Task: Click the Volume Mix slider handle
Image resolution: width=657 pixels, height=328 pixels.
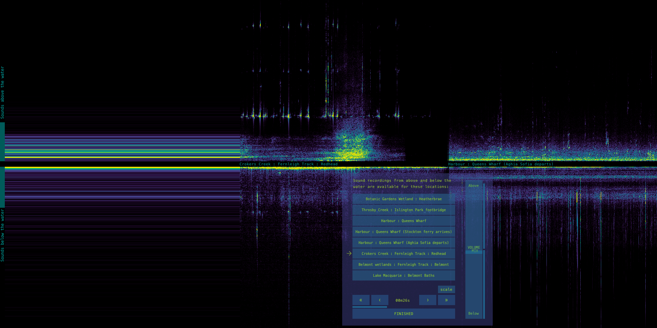Action: [474, 251]
